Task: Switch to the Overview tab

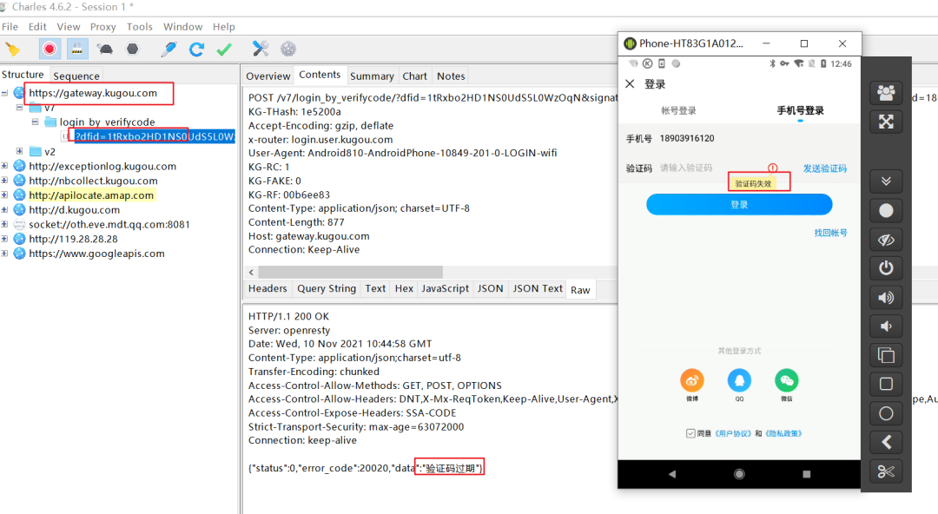Action: (x=268, y=76)
